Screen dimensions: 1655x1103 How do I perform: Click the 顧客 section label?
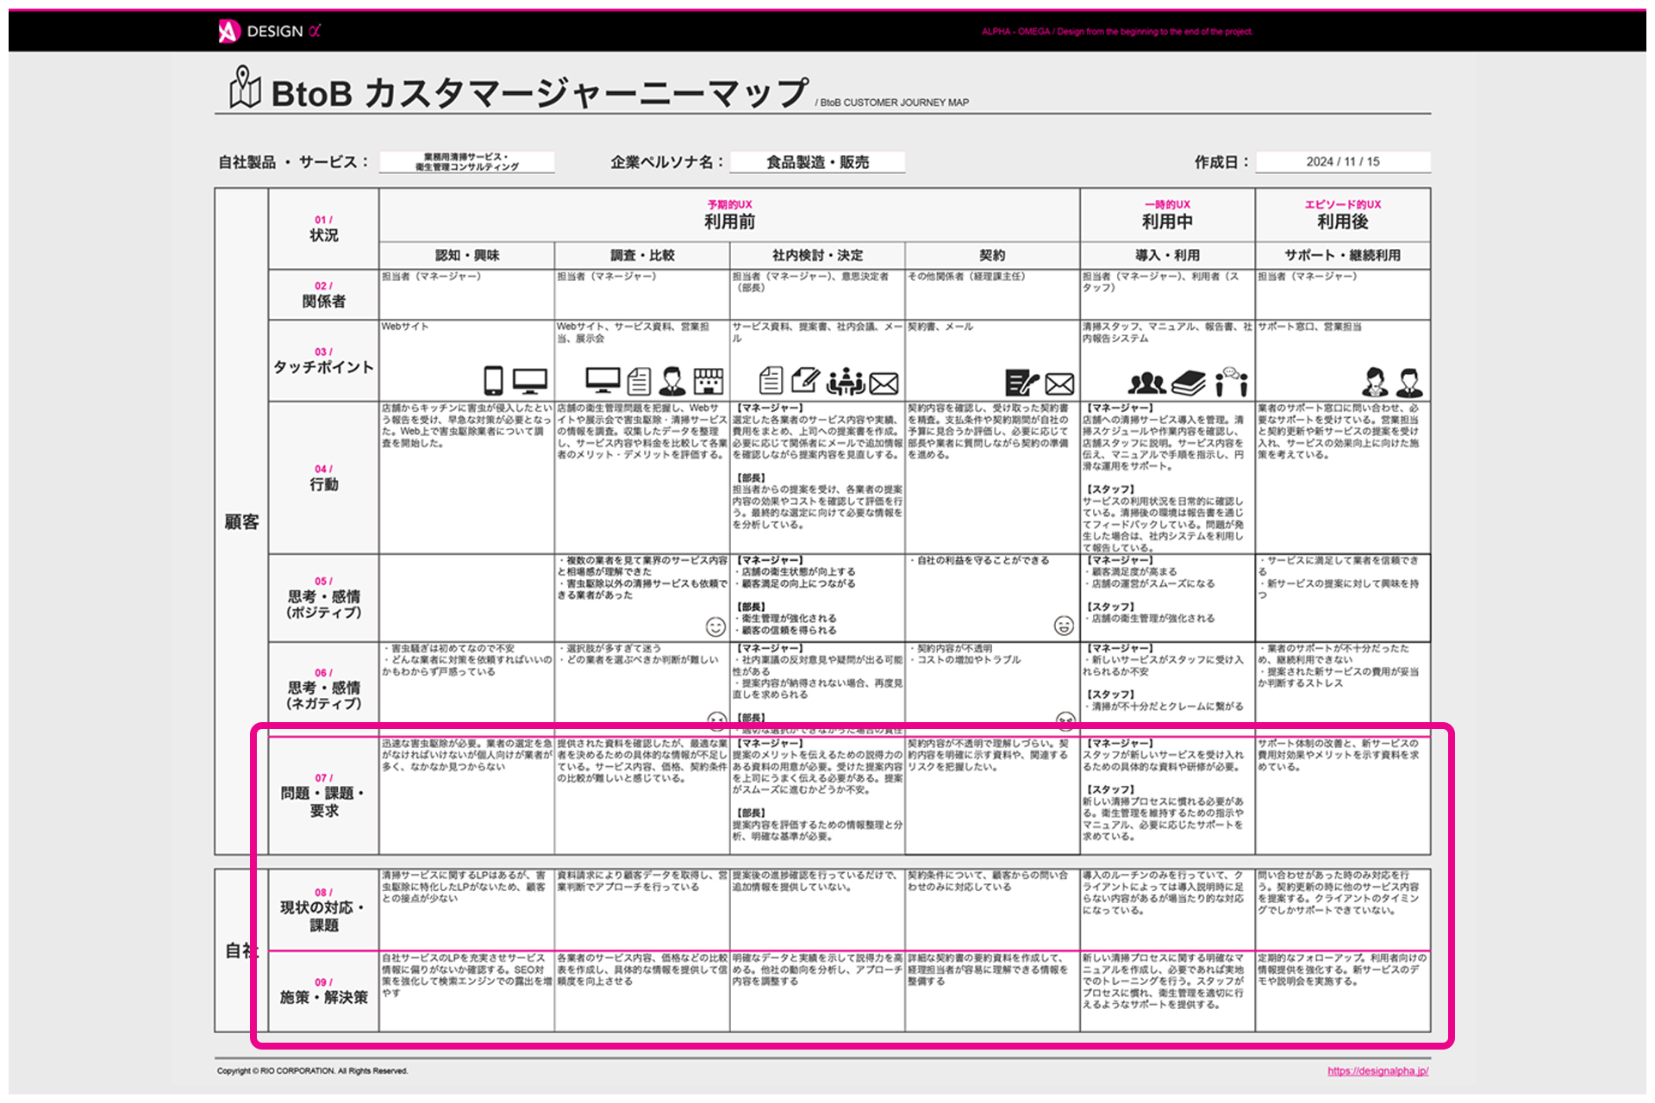coord(241,521)
